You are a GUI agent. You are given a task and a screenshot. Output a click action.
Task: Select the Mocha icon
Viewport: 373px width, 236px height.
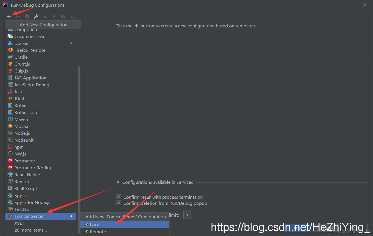(x=10, y=126)
